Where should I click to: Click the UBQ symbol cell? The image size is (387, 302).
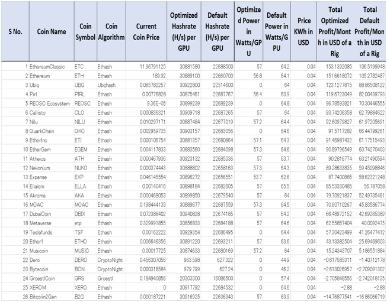[x=85, y=85]
